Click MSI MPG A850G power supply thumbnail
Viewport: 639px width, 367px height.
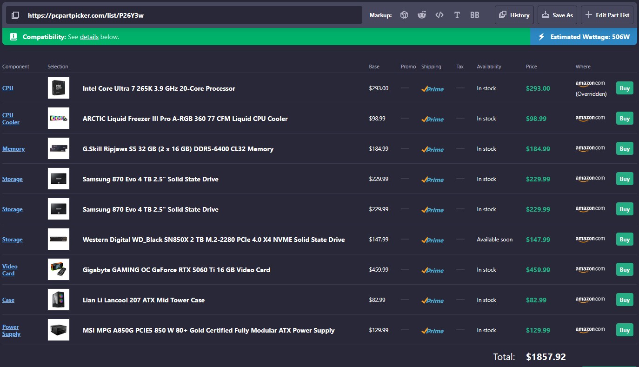[59, 330]
